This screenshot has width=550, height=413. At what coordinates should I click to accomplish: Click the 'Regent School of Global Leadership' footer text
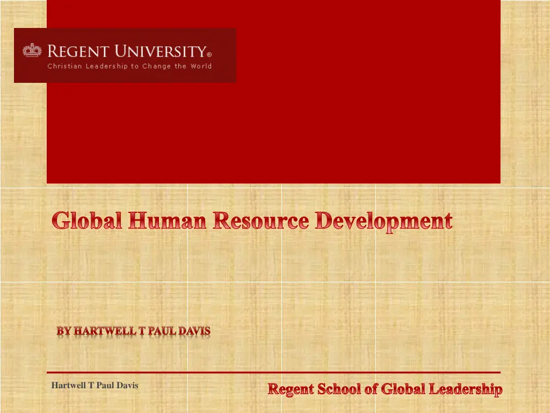click(x=385, y=389)
